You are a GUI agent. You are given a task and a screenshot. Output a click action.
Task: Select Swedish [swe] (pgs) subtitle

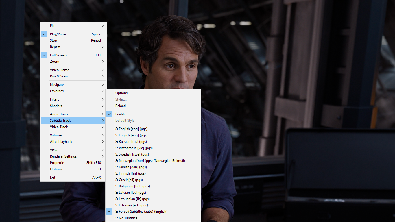point(153,154)
